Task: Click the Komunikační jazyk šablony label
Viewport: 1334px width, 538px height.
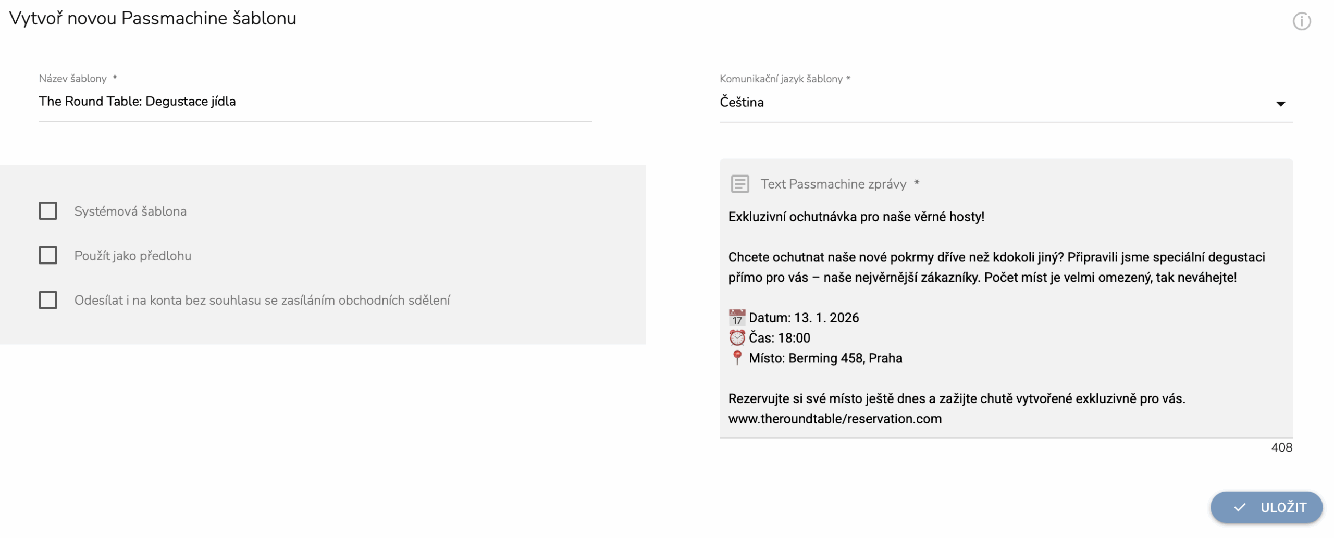Action: (781, 79)
